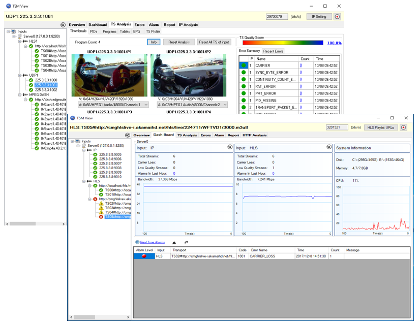The width and height of the screenshot is (420, 324).
Task: Collapse the MPEG DASH tree node
Action: point(18,94)
